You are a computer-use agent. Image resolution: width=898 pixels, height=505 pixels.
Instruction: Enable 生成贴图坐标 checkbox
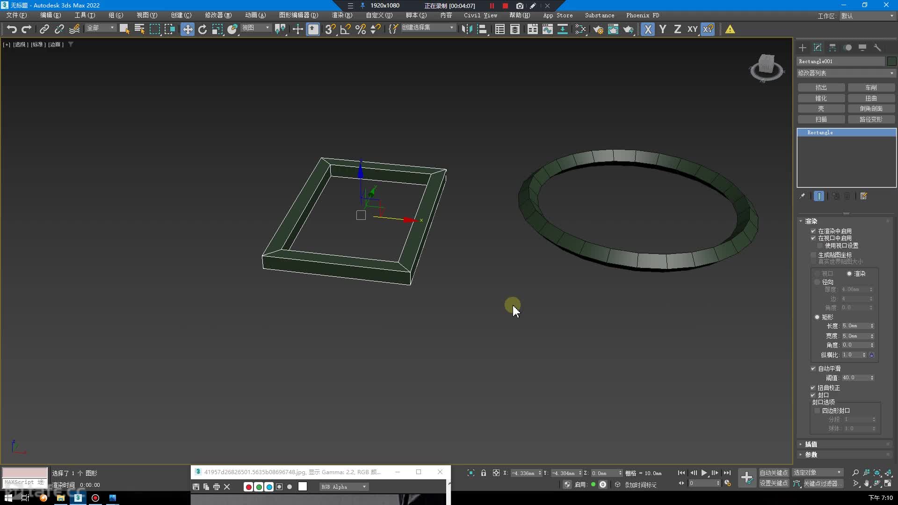[813, 255]
